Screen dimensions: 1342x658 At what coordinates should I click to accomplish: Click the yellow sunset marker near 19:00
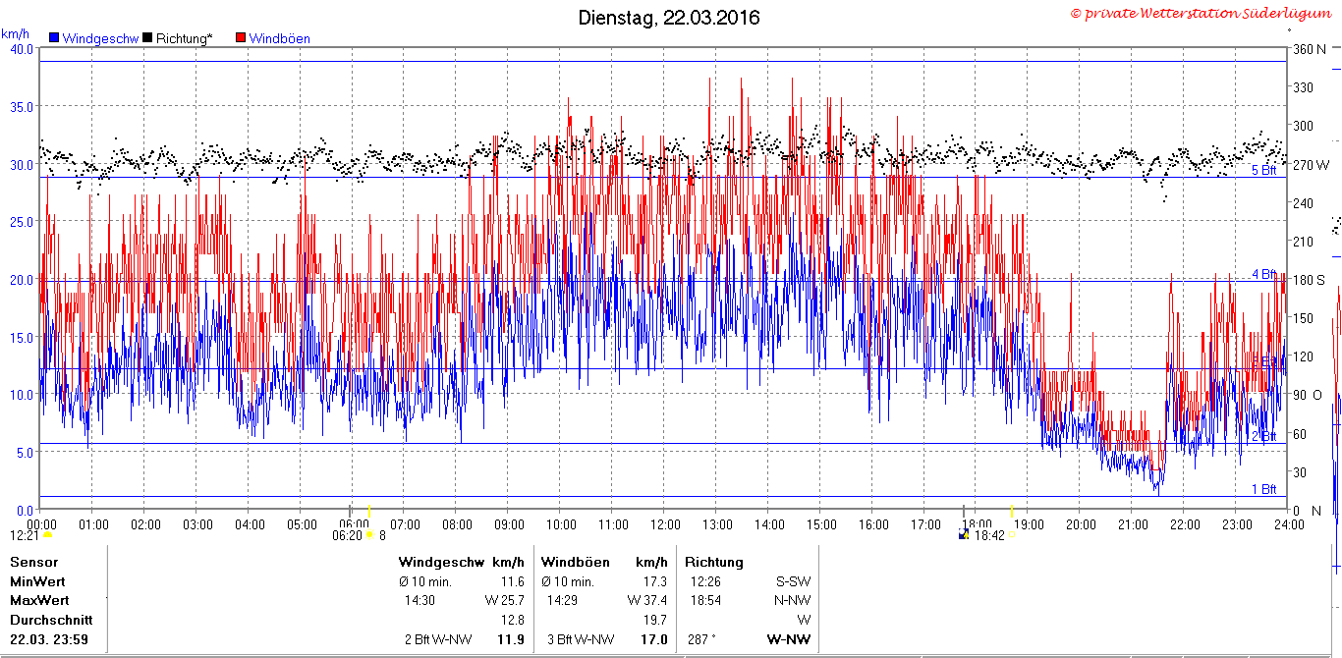pos(1012,511)
